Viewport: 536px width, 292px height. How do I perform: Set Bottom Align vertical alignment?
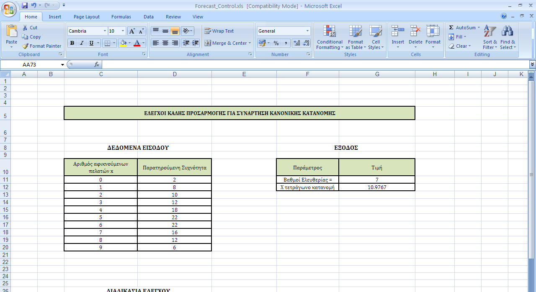point(175,31)
